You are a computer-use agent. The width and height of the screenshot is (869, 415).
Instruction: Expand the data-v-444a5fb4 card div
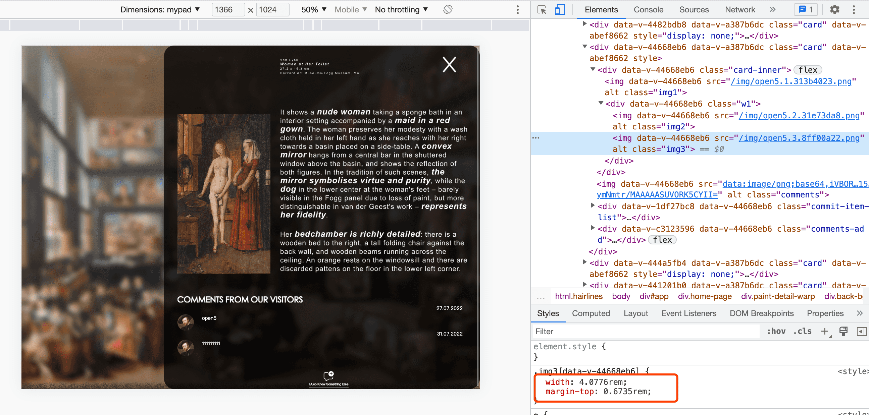tap(585, 262)
